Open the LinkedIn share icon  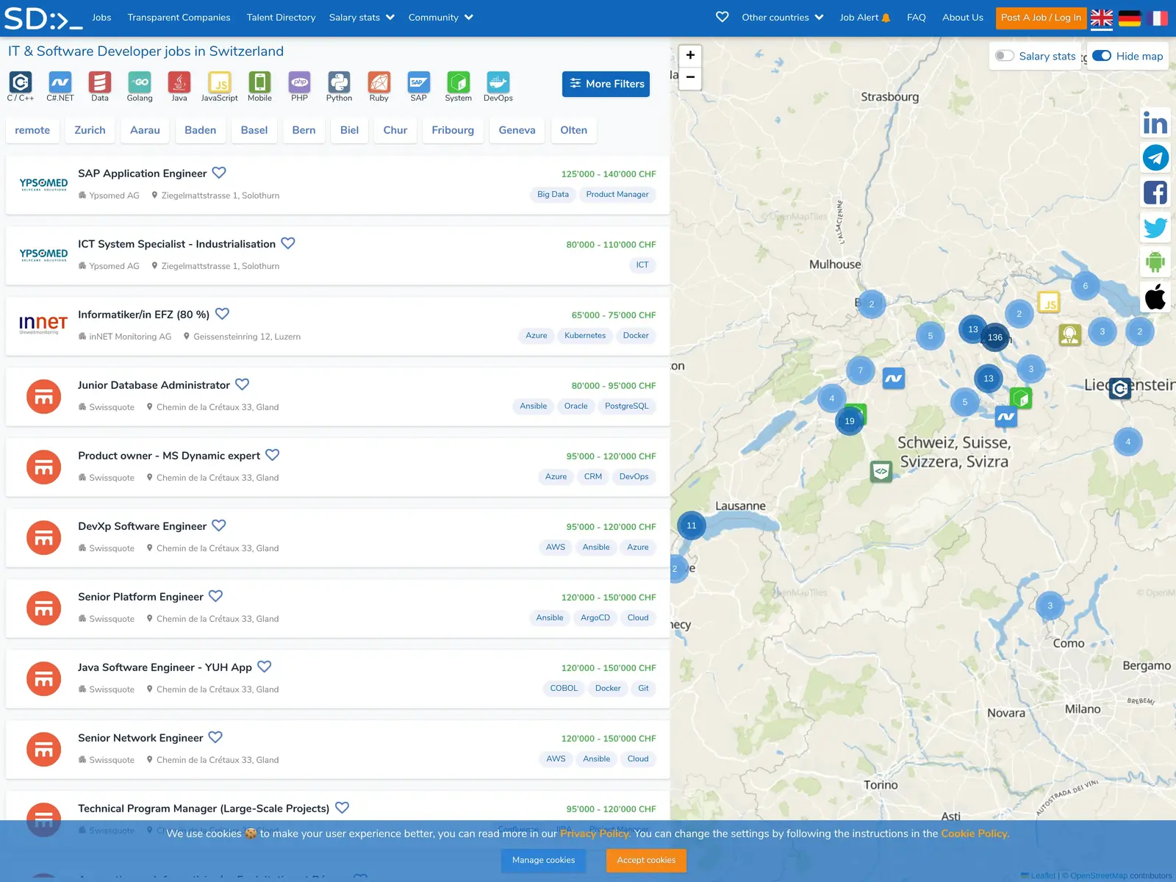click(x=1155, y=123)
